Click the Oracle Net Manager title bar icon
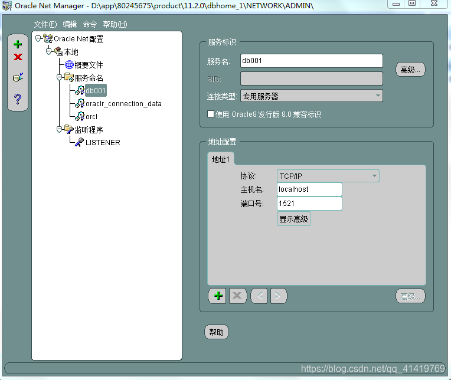The height and width of the screenshot is (380, 451). (x=7, y=6)
